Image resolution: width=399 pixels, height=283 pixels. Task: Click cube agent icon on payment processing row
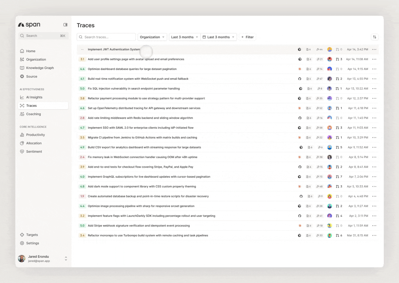tap(300, 99)
